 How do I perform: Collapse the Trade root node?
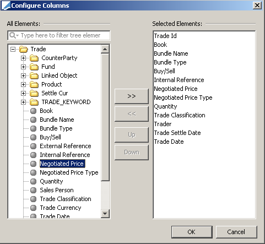pyautogui.click(x=13, y=49)
